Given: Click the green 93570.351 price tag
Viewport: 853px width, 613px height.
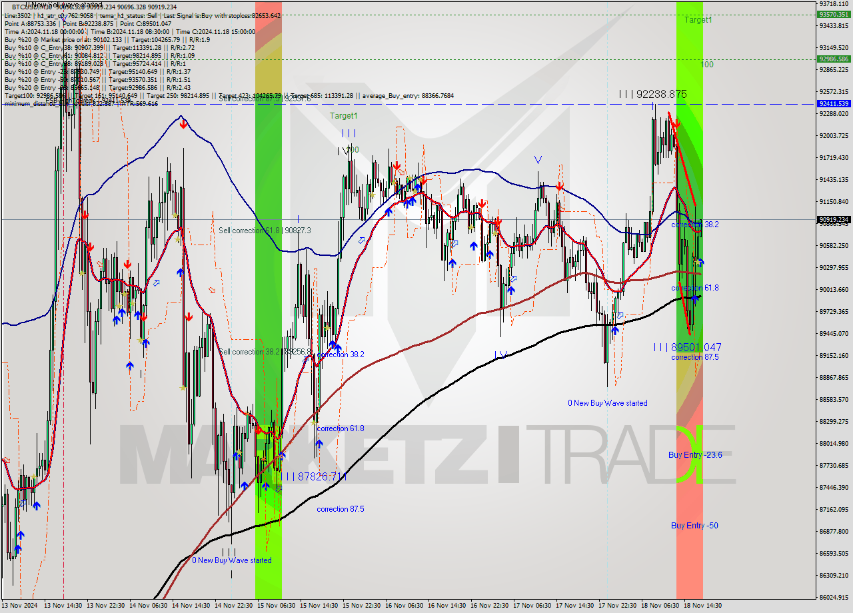Looking at the screenshot, I should pos(834,14).
